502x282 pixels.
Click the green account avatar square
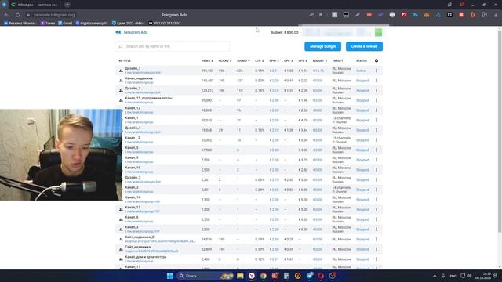[378, 32]
